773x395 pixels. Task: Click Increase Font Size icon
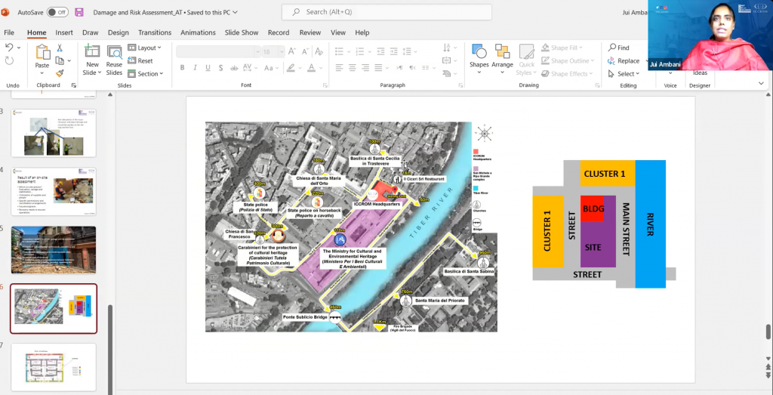point(292,51)
